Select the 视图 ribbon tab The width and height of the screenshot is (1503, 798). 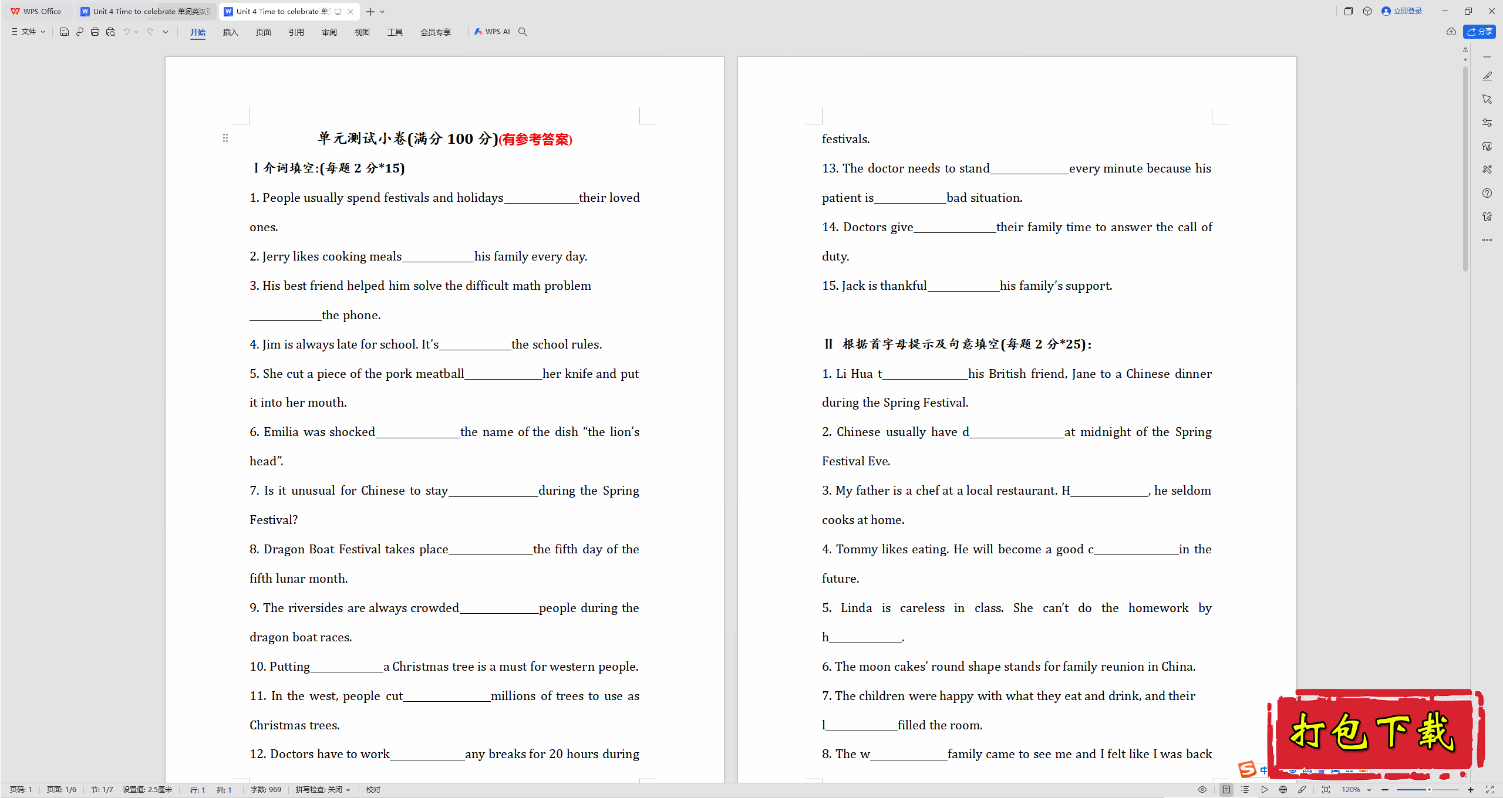pyautogui.click(x=362, y=32)
